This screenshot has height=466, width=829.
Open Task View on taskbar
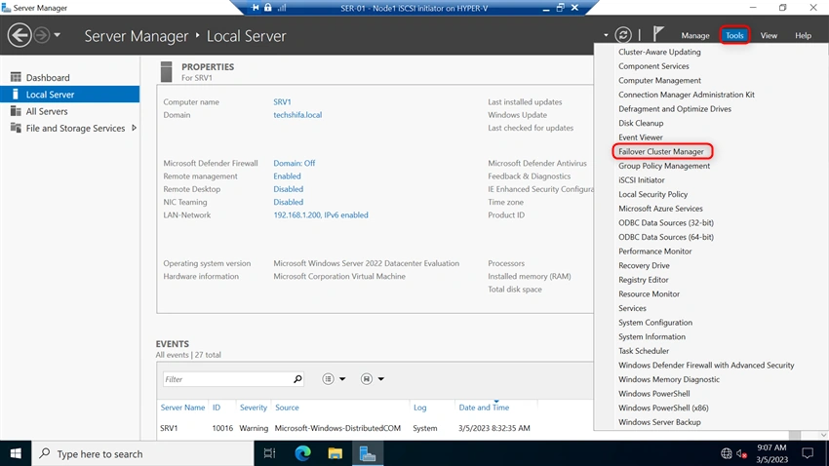pyautogui.click(x=269, y=453)
